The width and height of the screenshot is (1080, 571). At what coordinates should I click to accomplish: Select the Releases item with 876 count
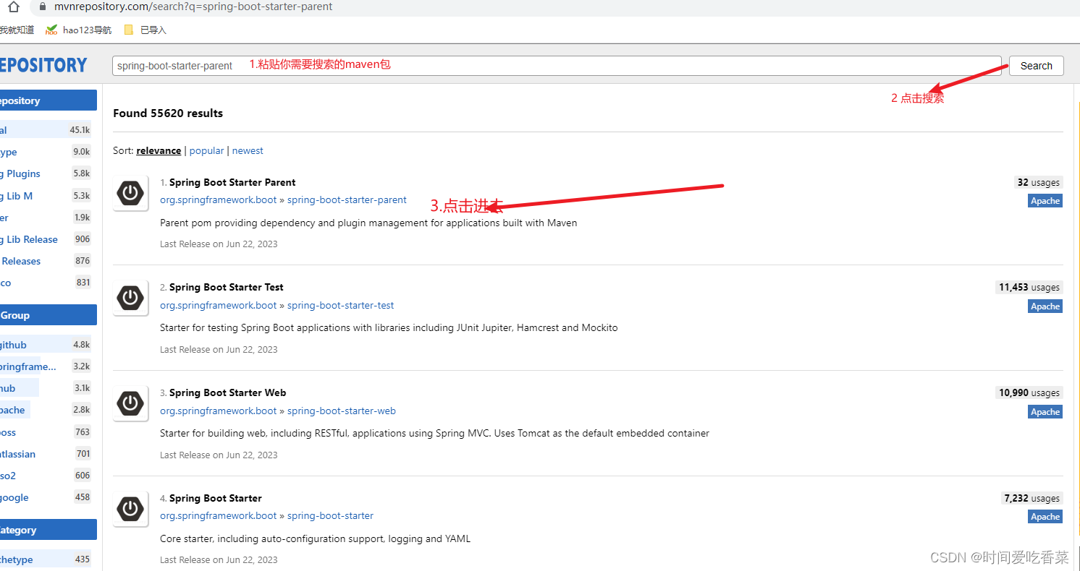tap(46, 261)
